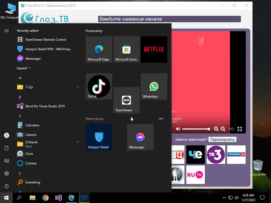
Task: Zoom in the video player
Action: (216, 129)
